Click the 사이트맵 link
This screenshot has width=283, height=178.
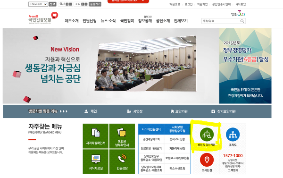click(x=241, y=4)
